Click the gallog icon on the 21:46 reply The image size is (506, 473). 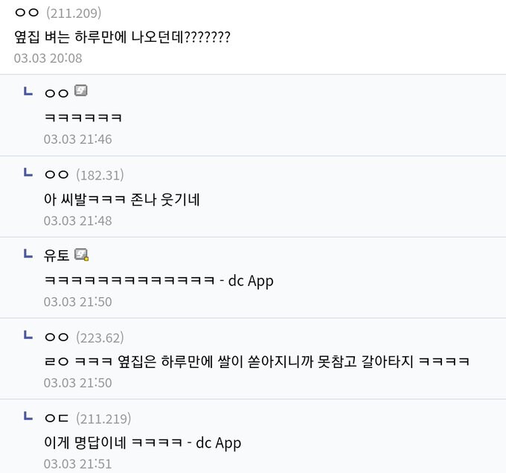[82, 92]
